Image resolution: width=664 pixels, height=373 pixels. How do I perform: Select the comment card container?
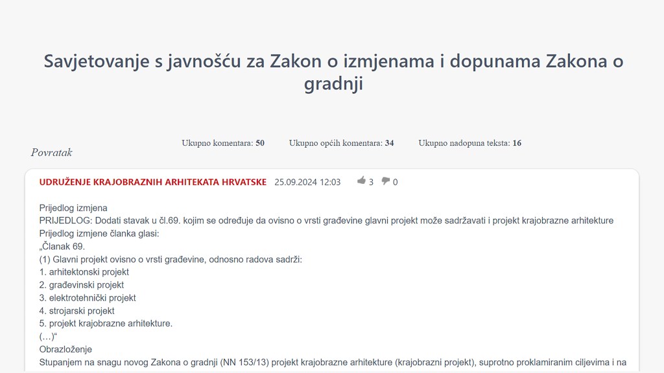tap(332, 272)
